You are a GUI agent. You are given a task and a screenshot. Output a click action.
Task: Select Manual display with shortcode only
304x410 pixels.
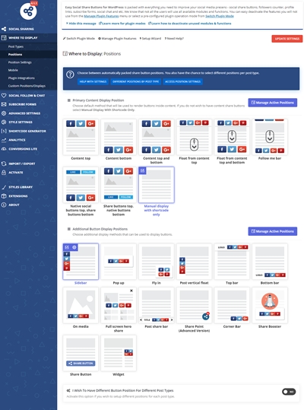click(157, 185)
